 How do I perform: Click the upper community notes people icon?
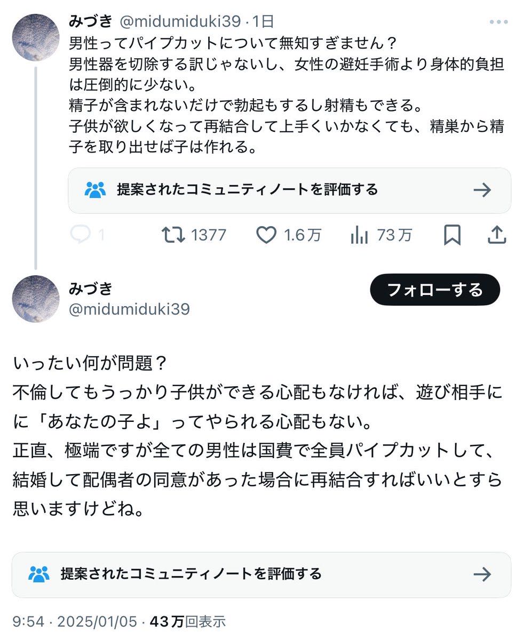pos(96,190)
